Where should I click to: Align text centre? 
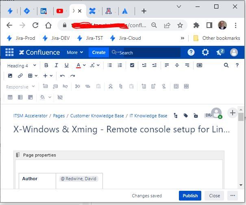pyautogui.click(x=177, y=65)
